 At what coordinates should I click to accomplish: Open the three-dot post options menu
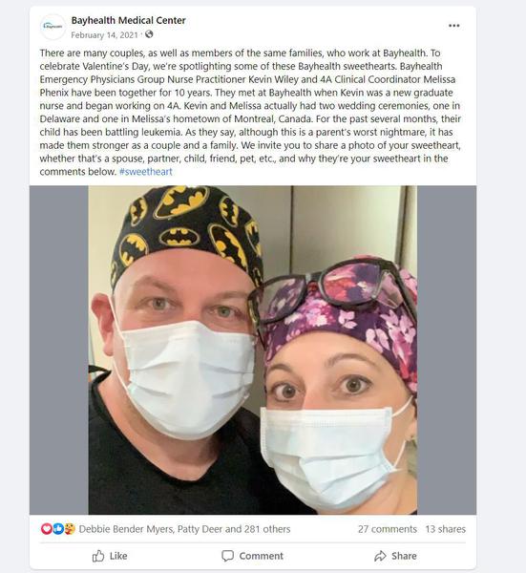point(453,26)
